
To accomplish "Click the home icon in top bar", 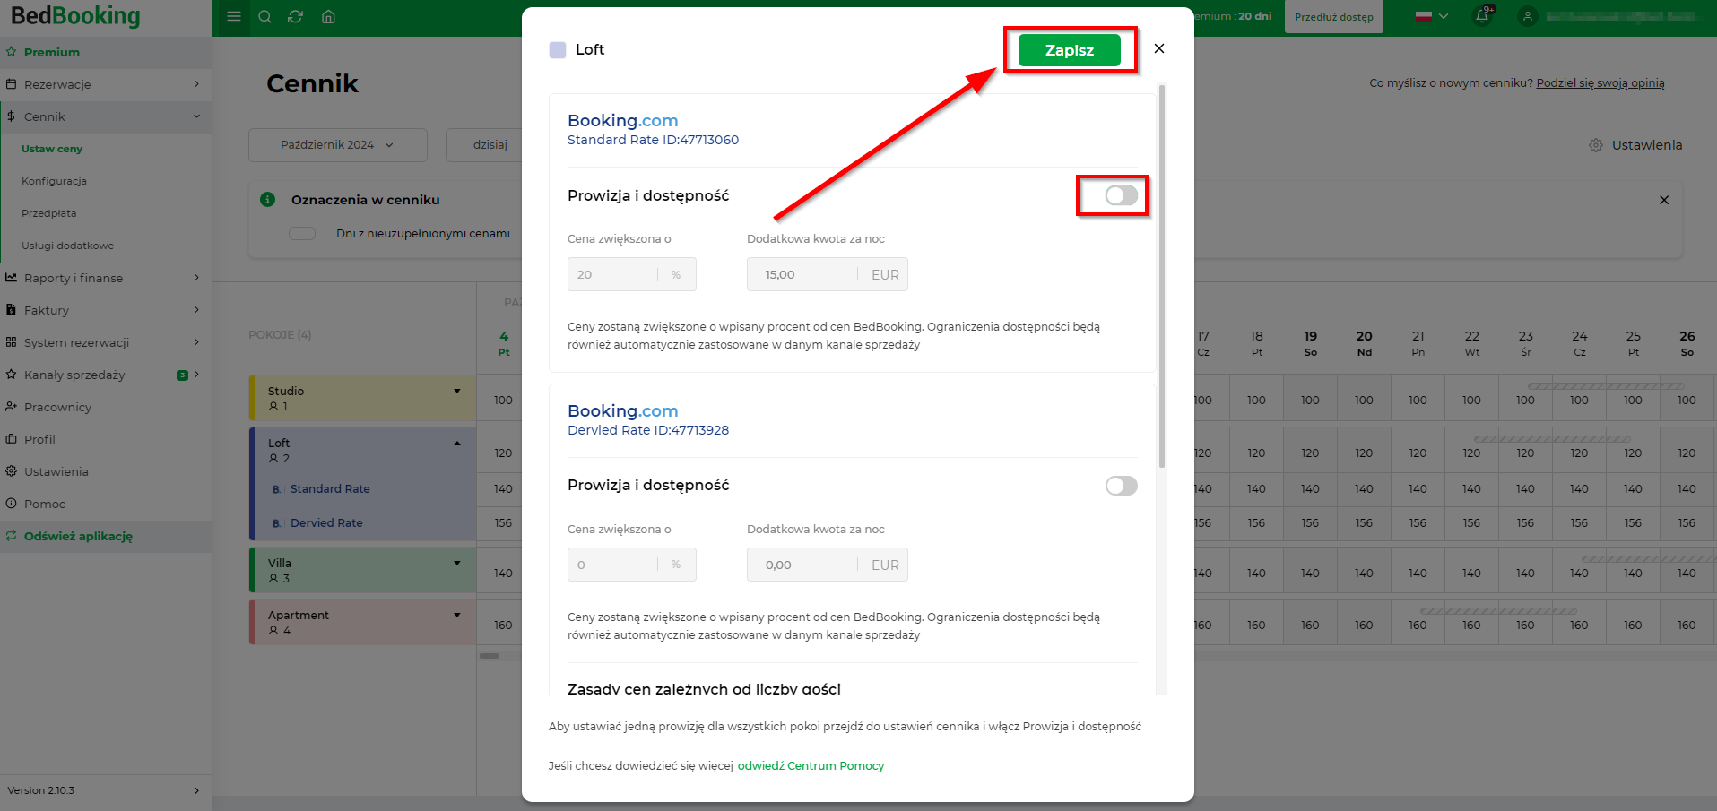I will coord(328,16).
